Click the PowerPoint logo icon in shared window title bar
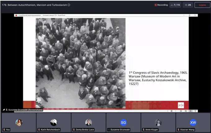 [16, 15]
